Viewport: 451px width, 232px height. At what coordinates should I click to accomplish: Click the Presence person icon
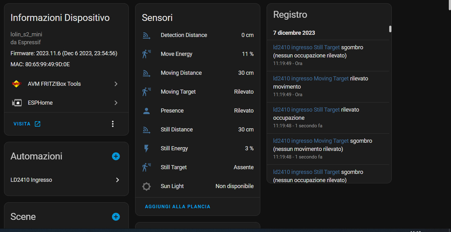(146, 111)
